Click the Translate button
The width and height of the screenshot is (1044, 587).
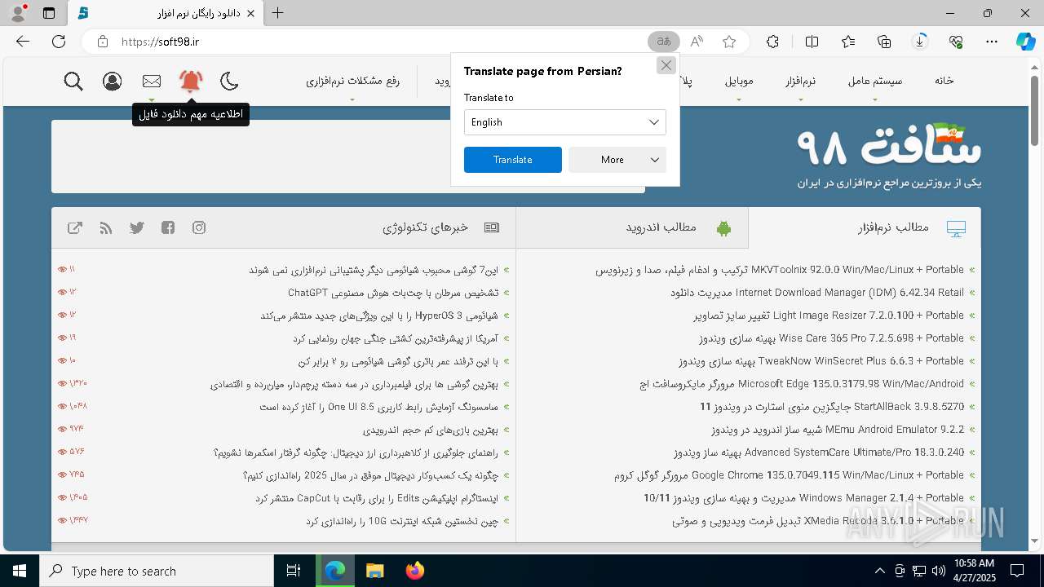513,160
